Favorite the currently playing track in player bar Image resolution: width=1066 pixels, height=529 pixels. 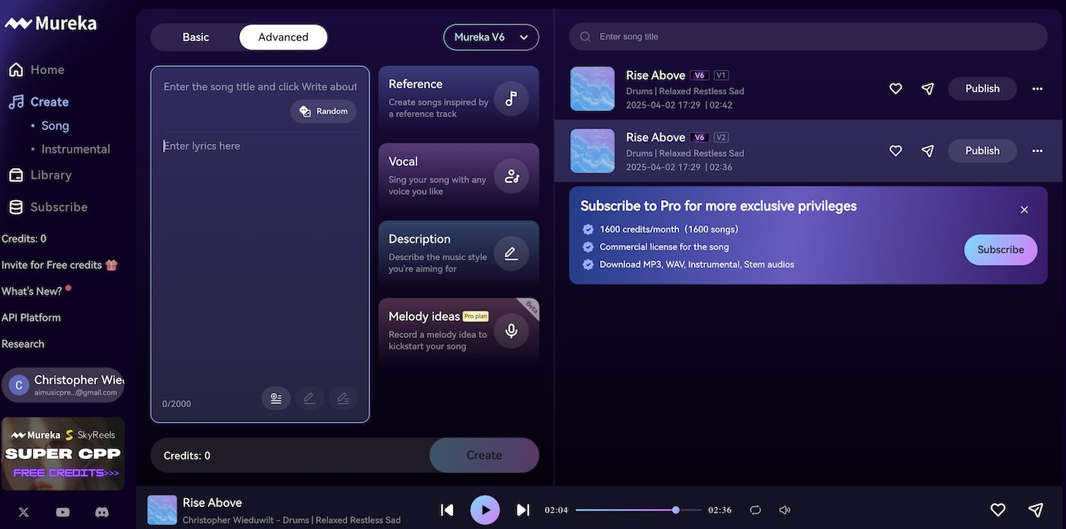point(997,510)
